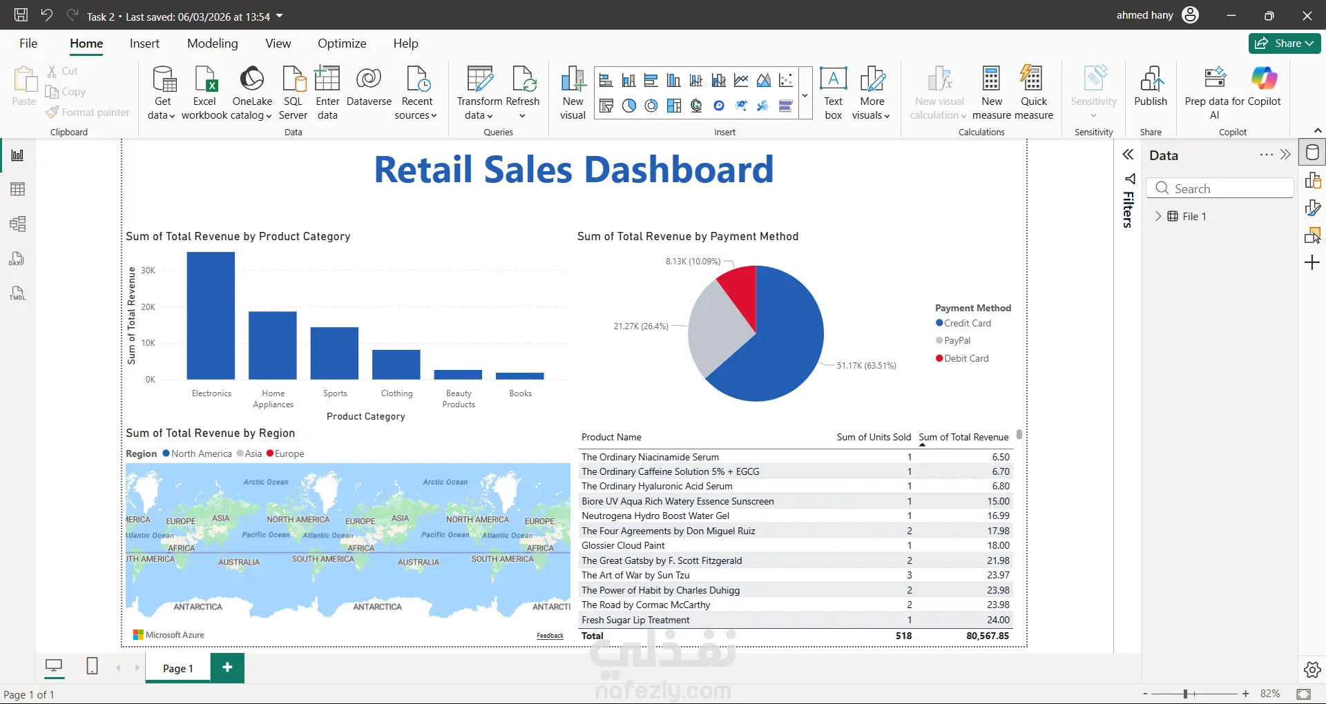Image resolution: width=1326 pixels, height=704 pixels.
Task: Open the Data pane more options ellipsis
Action: [1266, 155]
